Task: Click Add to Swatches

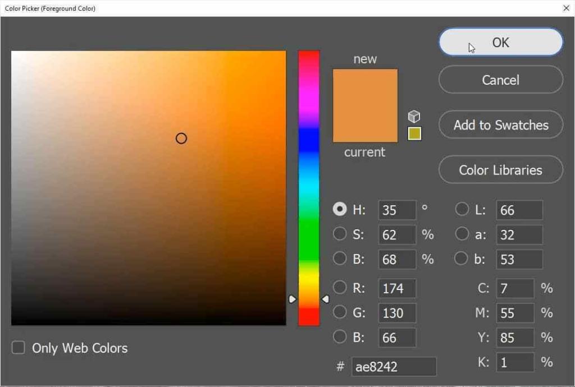Action: coord(500,125)
